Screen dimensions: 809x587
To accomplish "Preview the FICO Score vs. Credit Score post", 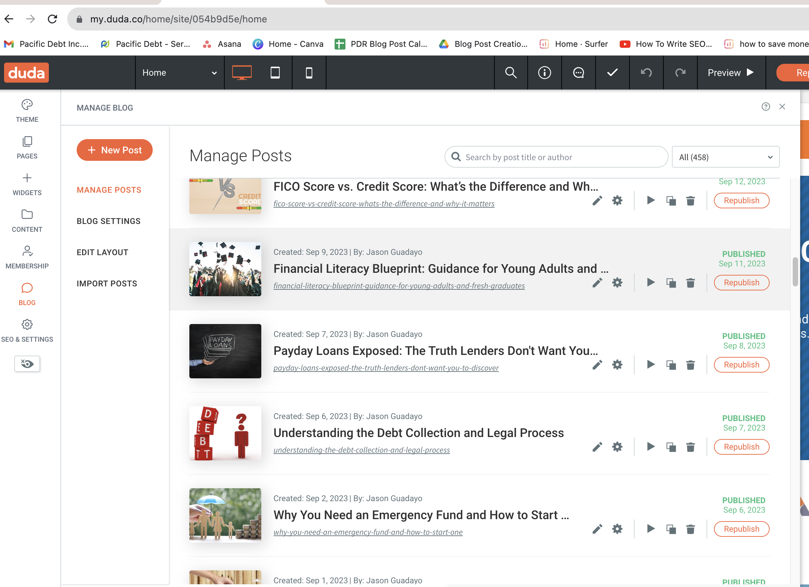I will pos(651,201).
